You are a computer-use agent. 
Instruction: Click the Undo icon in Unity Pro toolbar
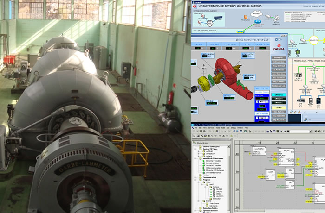click(x=221, y=132)
